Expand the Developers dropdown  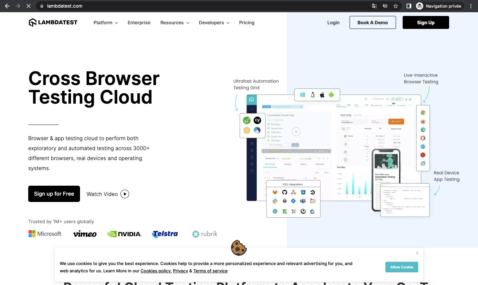(x=214, y=23)
